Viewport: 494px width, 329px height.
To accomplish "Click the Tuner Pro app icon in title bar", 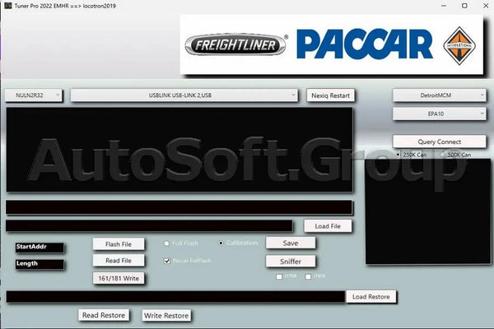I will point(7,6).
